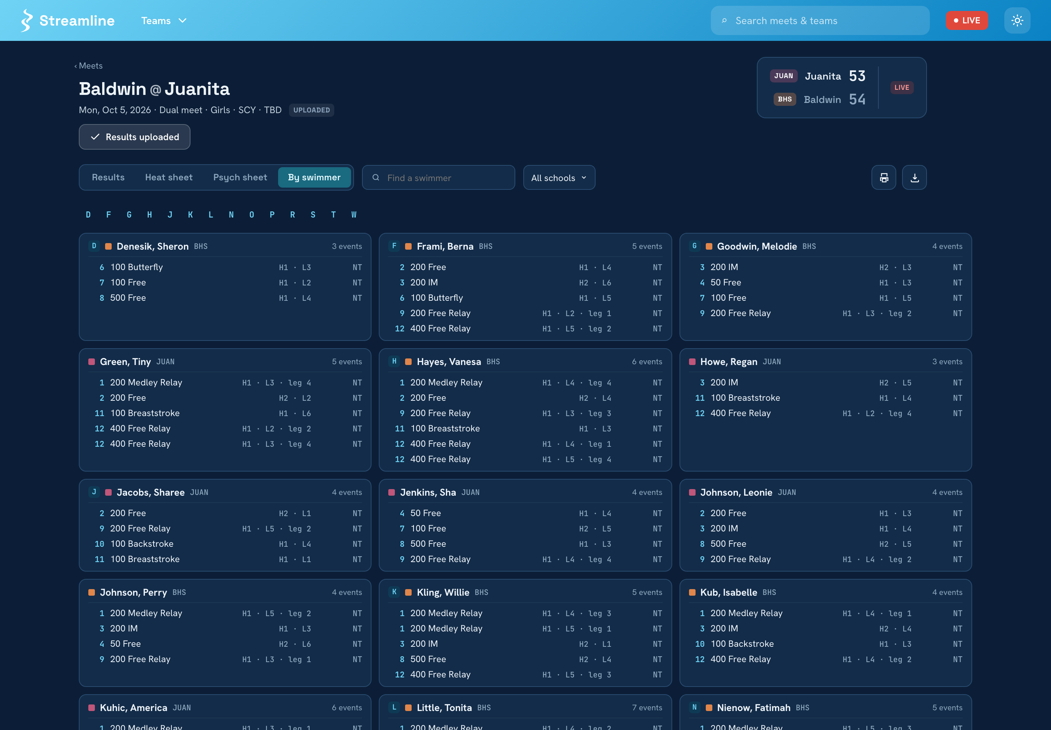Click the BHS team badge in scoreboard

pyautogui.click(x=784, y=99)
